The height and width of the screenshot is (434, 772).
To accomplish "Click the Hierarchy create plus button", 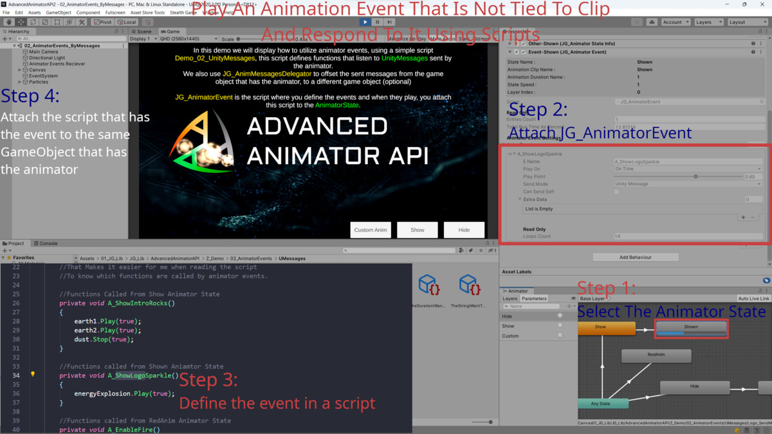I will pos(6,39).
